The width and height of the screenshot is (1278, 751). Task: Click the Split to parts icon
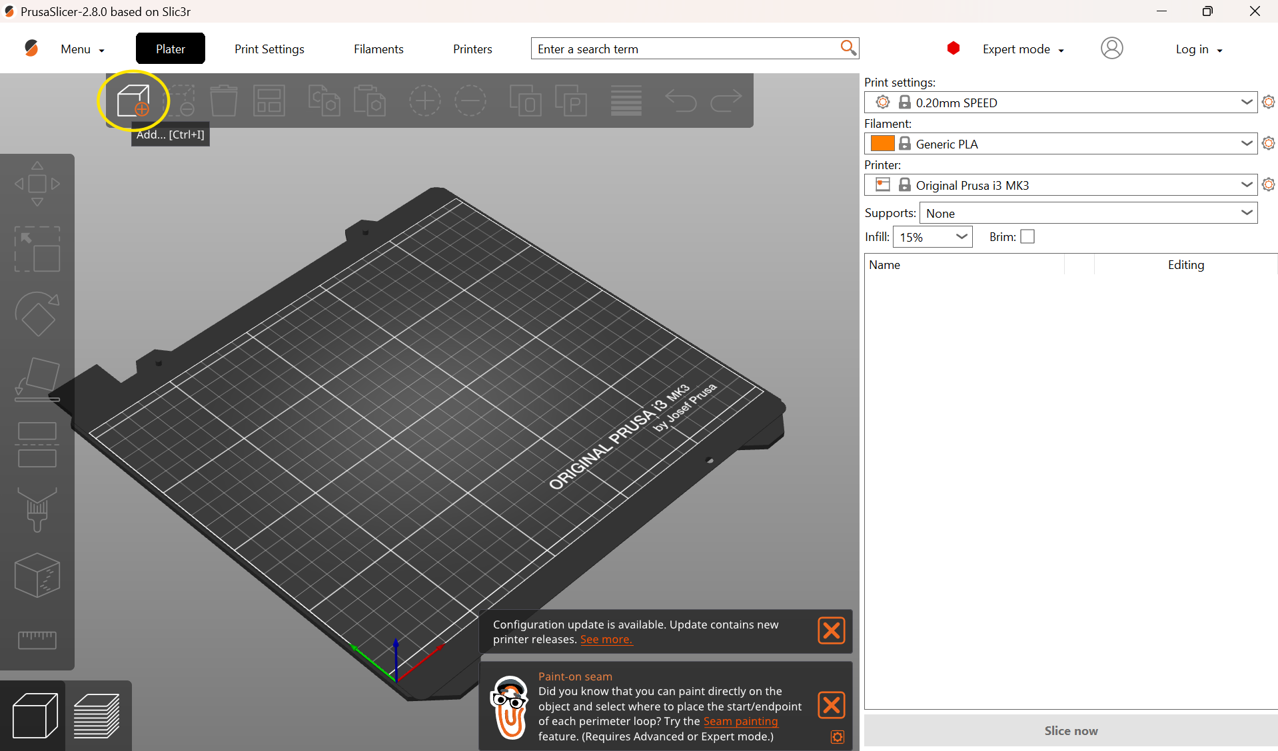pos(571,101)
